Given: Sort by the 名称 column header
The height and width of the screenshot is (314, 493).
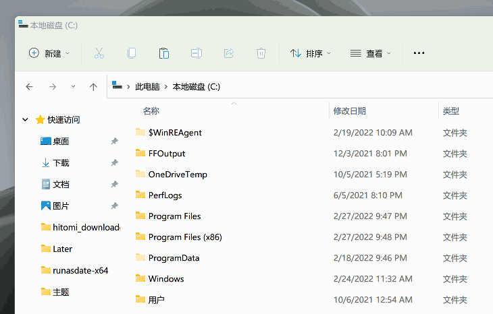Looking at the screenshot, I should [x=151, y=111].
